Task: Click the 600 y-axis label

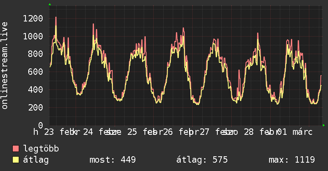Action: pyautogui.click(x=35, y=72)
